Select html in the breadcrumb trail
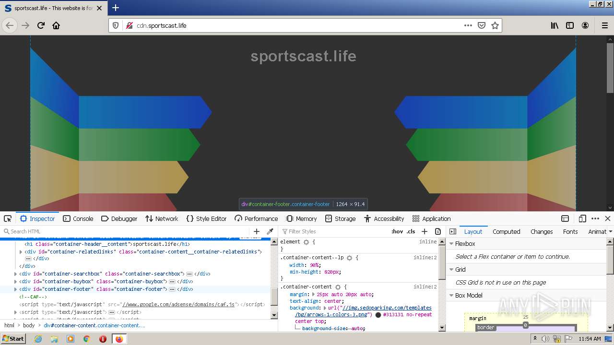The width and height of the screenshot is (614, 345). coord(9,325)
